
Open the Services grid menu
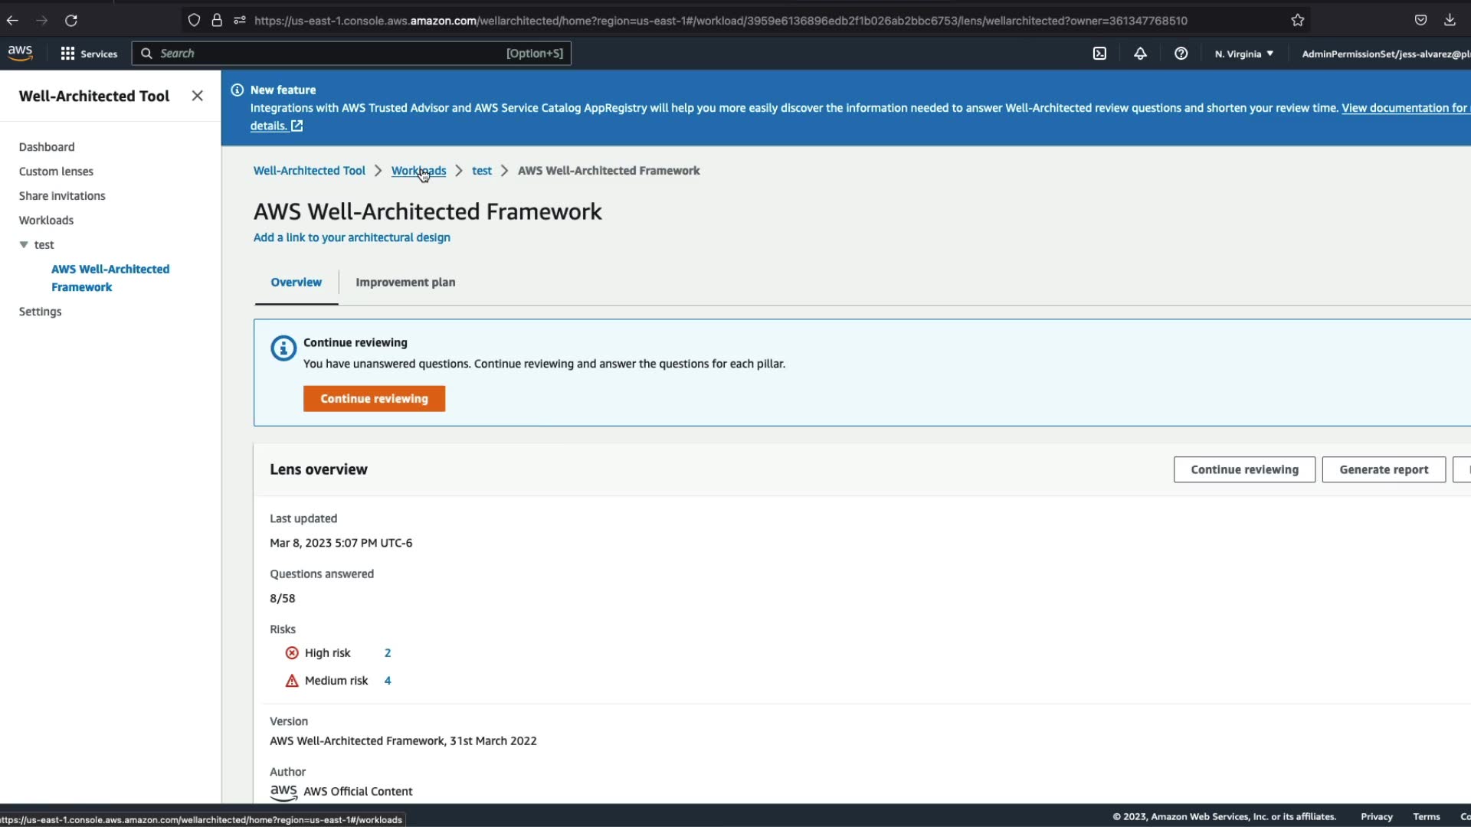tap(89, 54)
